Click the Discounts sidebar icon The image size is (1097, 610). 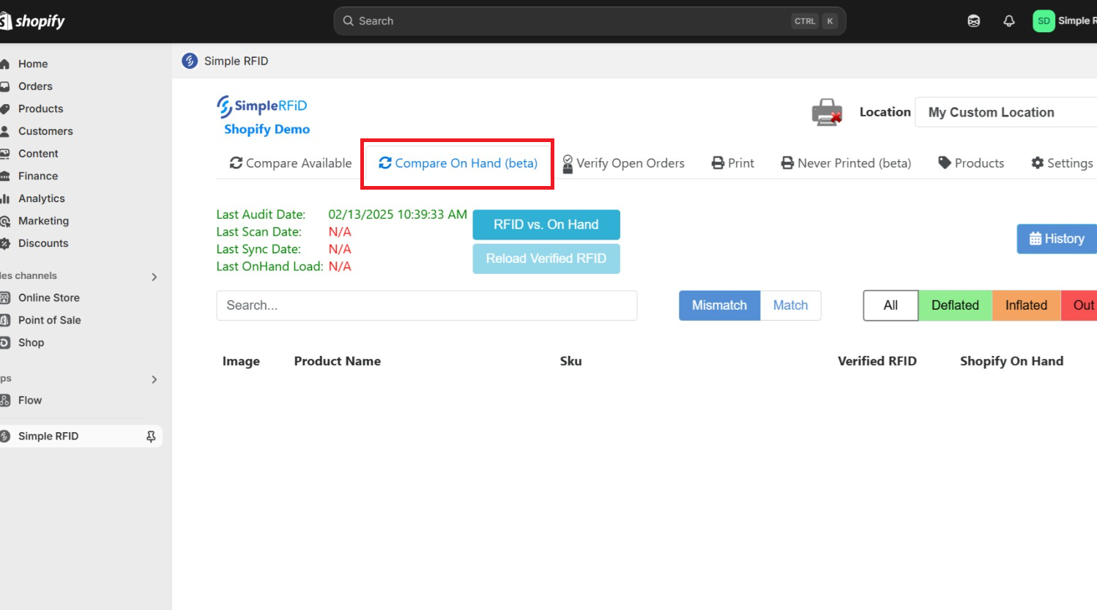(5, 244)
